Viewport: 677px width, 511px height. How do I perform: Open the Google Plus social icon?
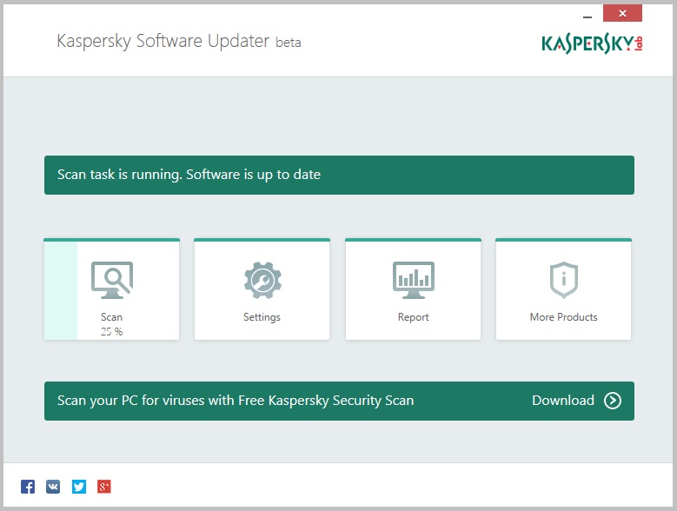[104, 487]
